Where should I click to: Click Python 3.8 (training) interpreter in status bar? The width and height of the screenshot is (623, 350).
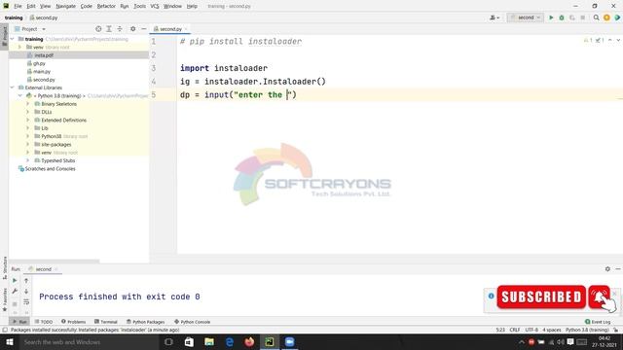pyautogui.click(x=587, y=330)
